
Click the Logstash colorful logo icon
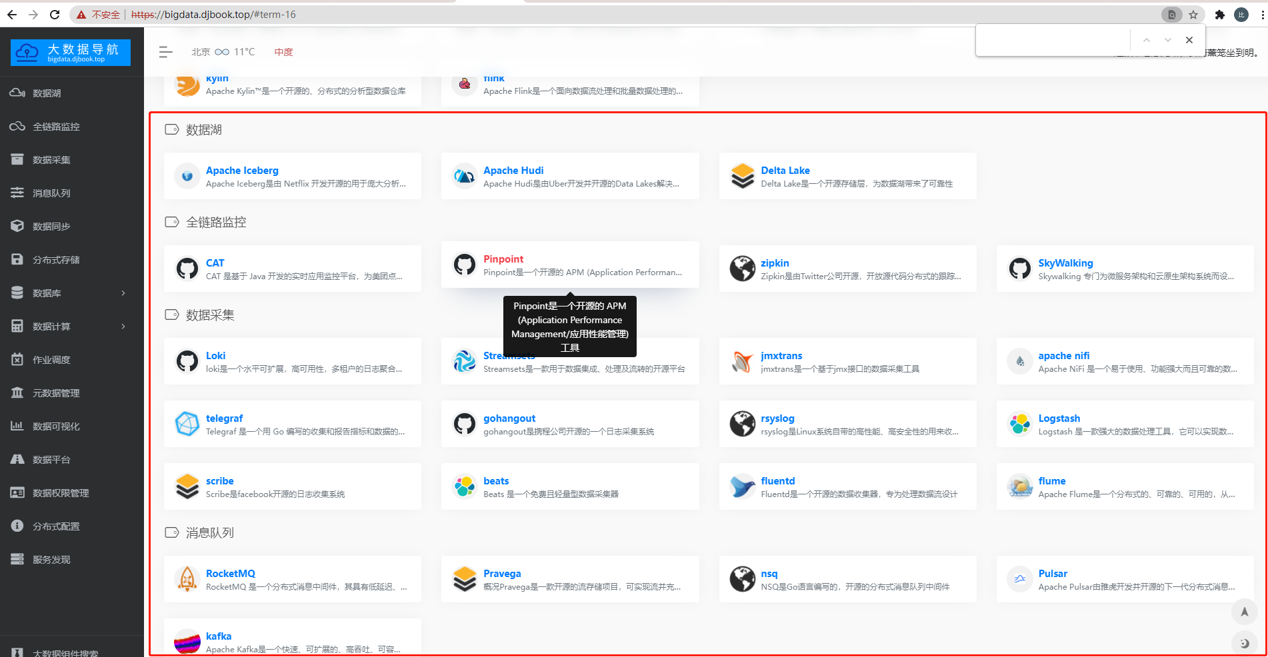(1019, 424)
